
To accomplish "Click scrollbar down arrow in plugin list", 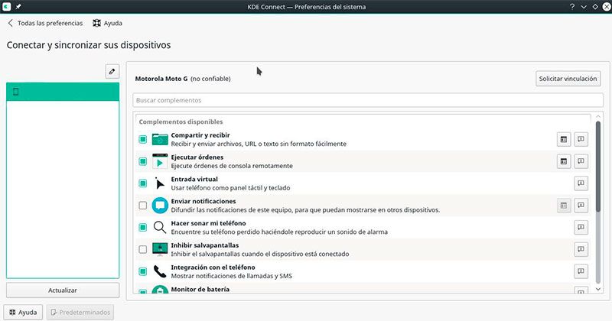I will coord(598,289).
